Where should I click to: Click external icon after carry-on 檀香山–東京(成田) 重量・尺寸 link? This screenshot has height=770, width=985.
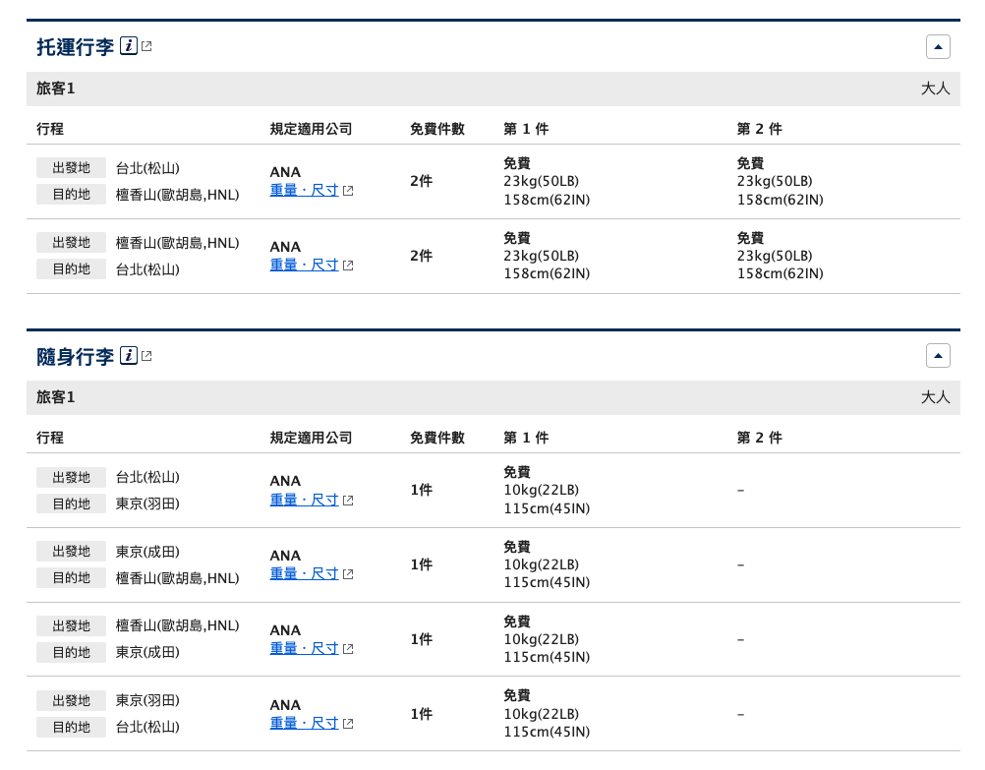[348, 649]
